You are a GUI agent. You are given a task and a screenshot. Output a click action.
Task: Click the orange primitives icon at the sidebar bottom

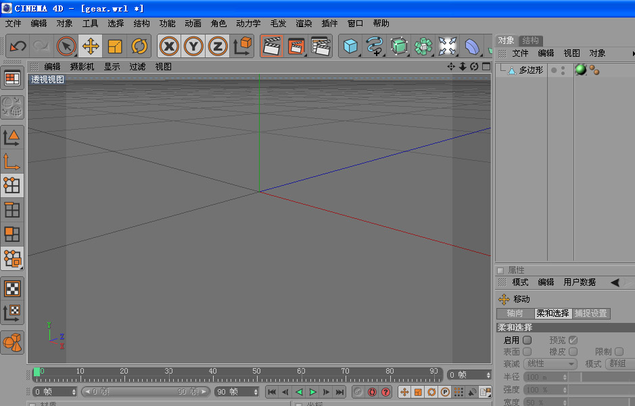pyautogui.click(x=12, y=342)
